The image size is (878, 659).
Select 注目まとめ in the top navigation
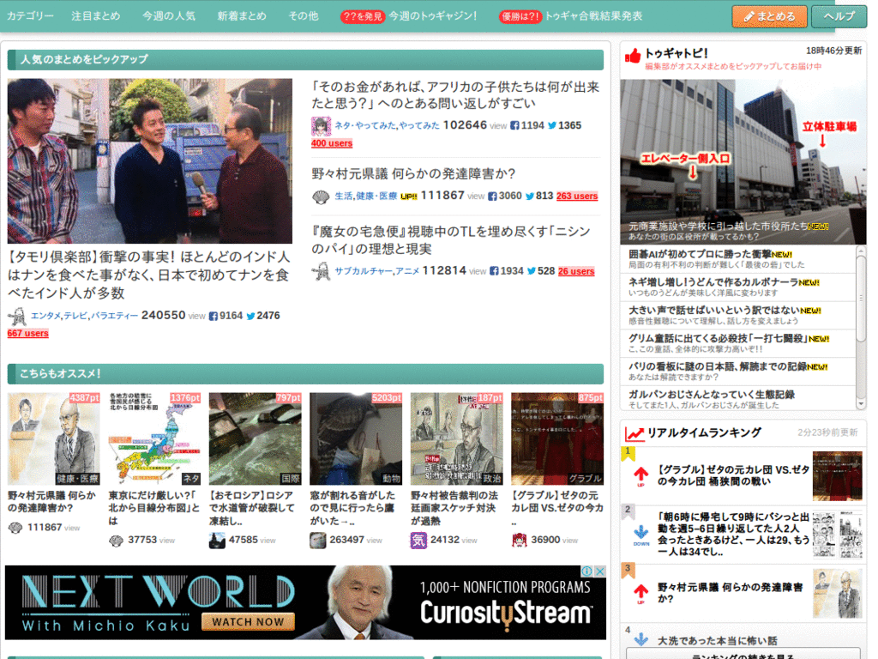(96, 16)
